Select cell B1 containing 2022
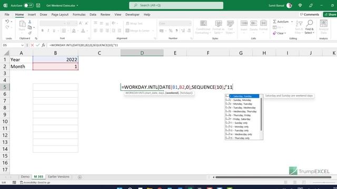The image size is (337, 189). [x=55, y=59]
